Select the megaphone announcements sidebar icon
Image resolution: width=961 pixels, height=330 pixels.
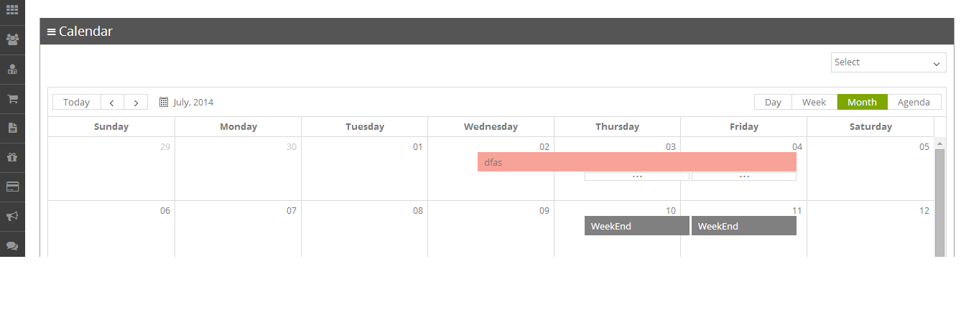tap(12, 216)
